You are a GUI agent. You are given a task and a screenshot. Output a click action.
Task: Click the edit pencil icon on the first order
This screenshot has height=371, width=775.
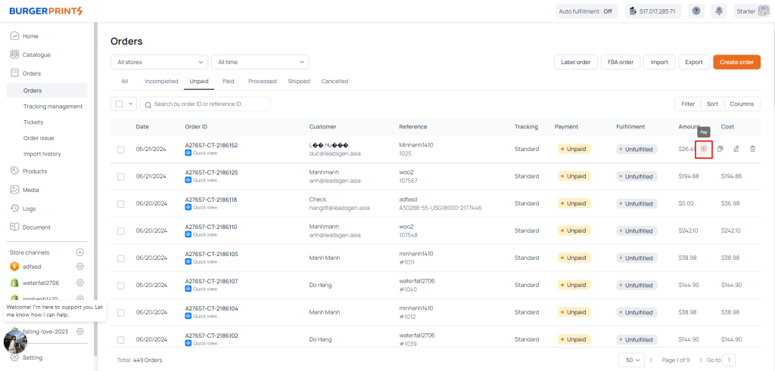pos(736,149)
